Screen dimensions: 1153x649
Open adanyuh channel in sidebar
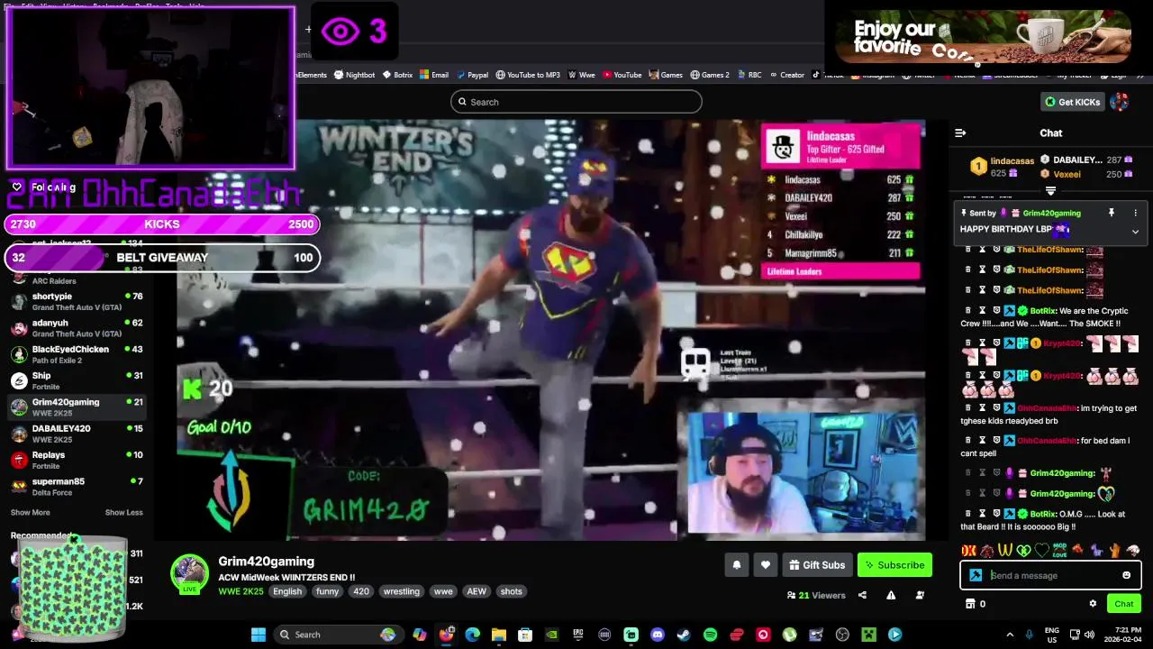click(x=77, y=327)
